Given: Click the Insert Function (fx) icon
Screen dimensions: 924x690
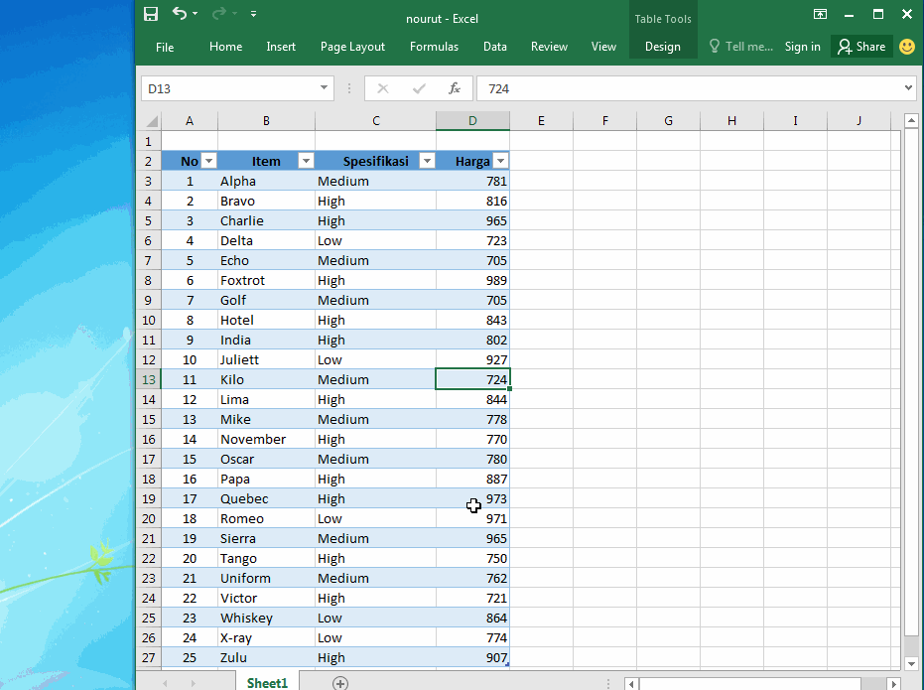Looking at the screenshot, I should click(x=454, y=88).
